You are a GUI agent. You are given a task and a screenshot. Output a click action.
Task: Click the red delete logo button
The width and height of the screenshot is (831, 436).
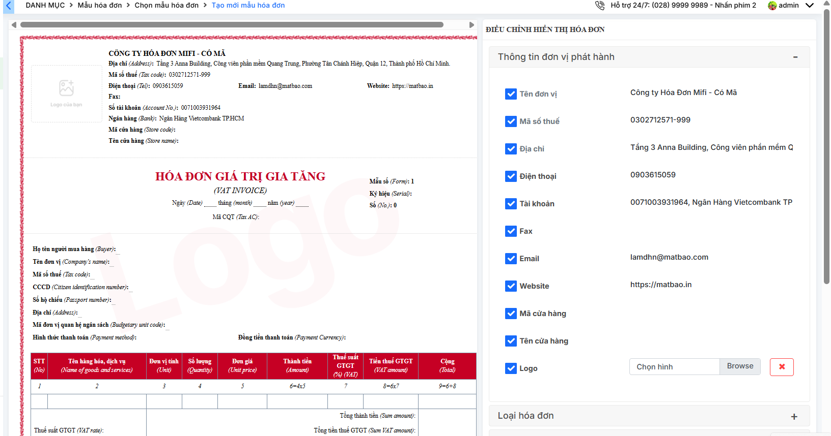[782, 367]
